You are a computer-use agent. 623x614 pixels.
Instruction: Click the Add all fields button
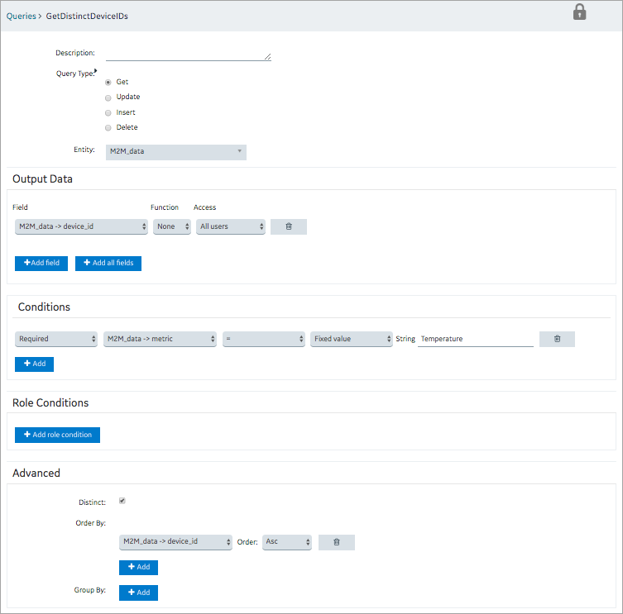coord(108,263)
